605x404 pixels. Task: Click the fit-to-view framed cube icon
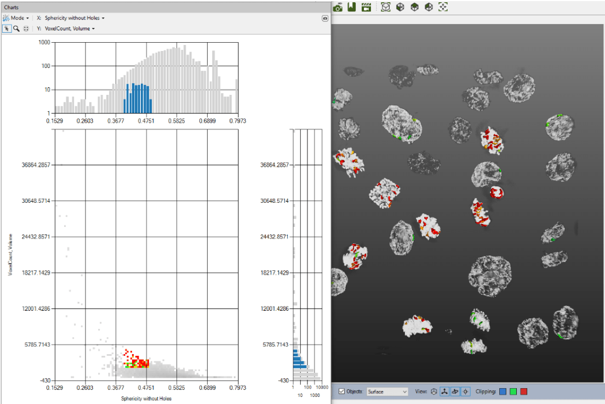pyautogui.click(x=386, y=7)
